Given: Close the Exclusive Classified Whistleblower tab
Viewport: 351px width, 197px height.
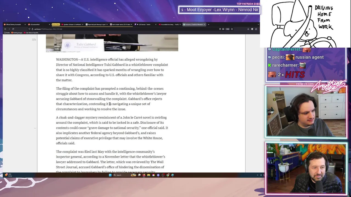Looking at the screenshot, I should click(205, 25).
